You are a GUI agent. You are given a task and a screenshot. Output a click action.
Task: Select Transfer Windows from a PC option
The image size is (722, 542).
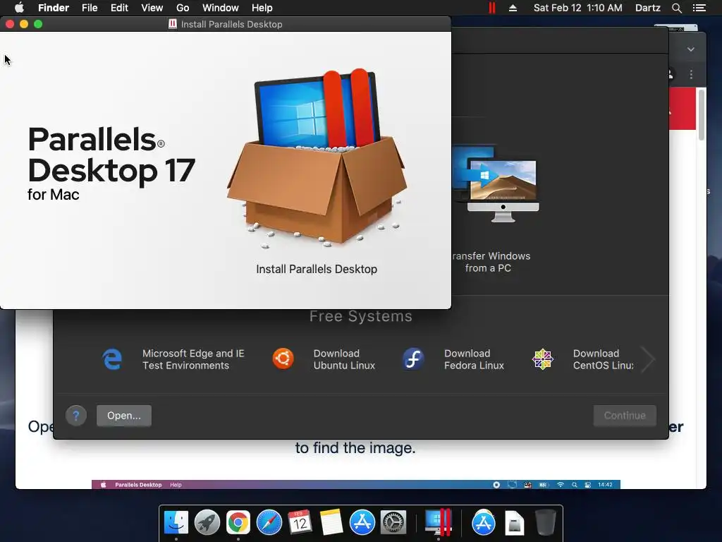pyautogui.click(x=495, y=210)
